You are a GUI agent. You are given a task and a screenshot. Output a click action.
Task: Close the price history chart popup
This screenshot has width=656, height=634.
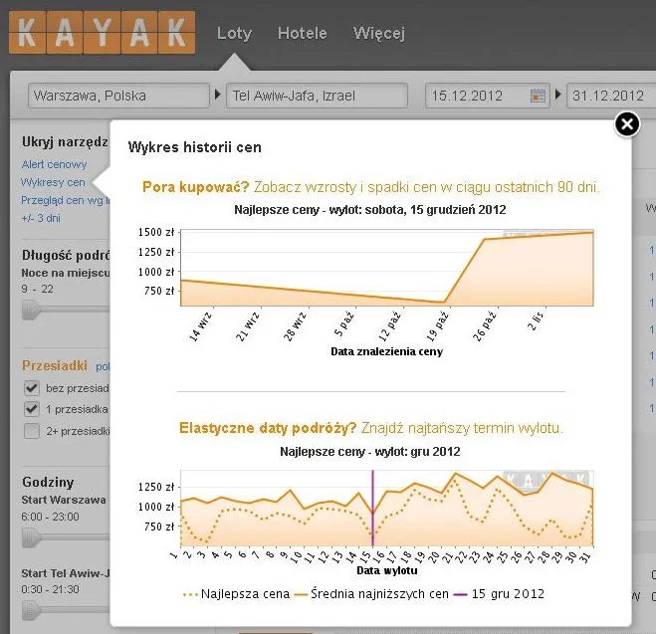coord(627,124)
